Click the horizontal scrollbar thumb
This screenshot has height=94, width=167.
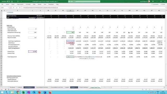coord(124,87)
